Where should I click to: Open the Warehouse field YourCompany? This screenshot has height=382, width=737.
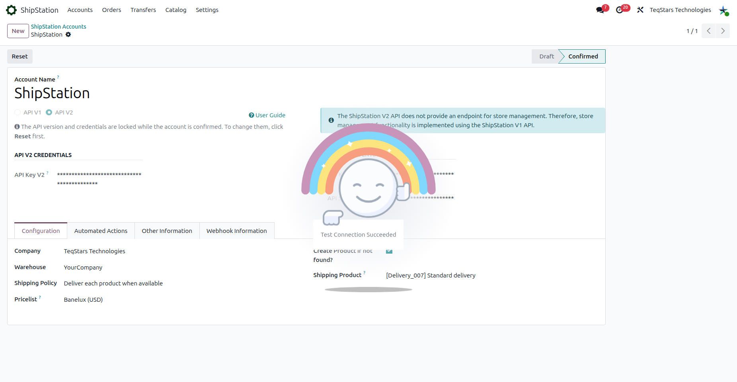(x=83, y=268)
